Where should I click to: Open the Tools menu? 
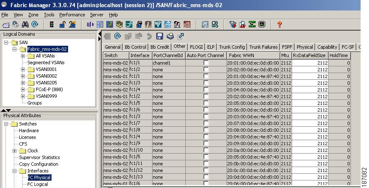[x=49, y=15]
